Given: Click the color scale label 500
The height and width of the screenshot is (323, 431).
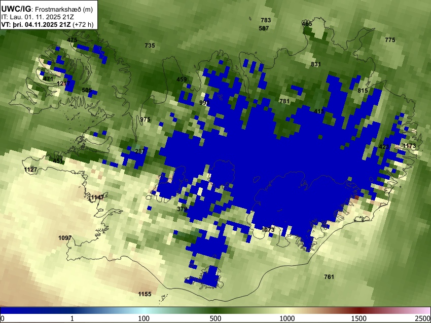Looking at the screenshot, I should [x=215, y=318].
